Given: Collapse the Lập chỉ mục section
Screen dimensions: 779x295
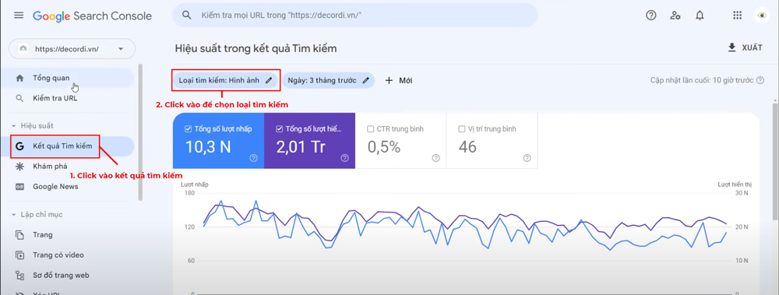Looking at the screenshot, I should 14,215.
